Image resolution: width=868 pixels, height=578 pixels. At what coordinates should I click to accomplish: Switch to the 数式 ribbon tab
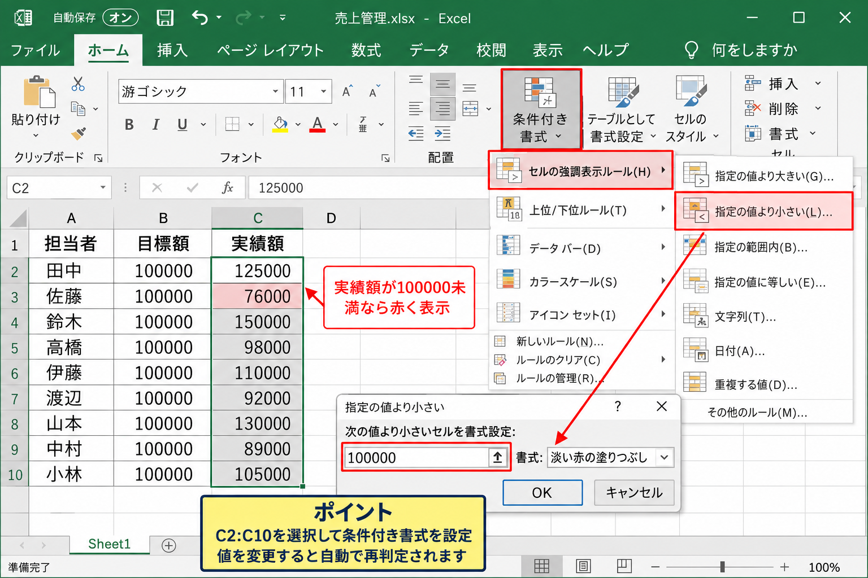coord(366,50)
